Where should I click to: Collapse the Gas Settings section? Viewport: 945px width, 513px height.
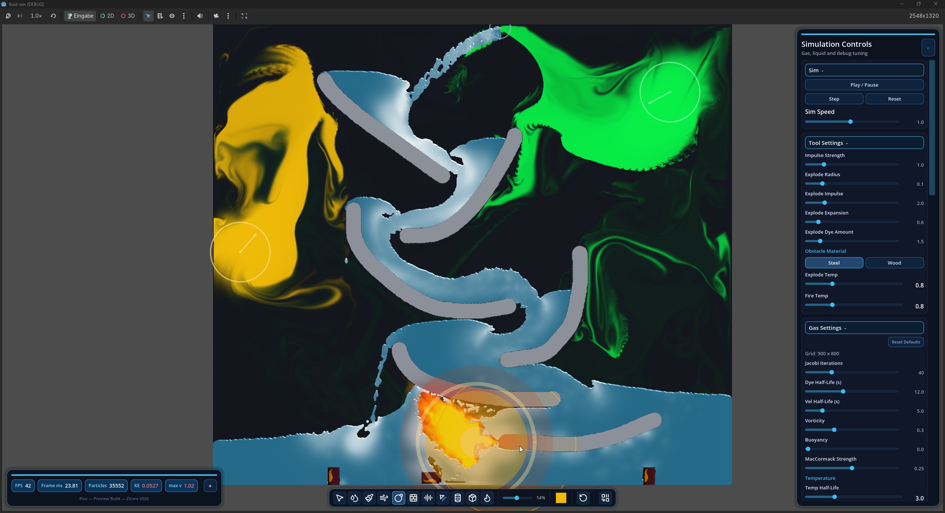click(864, 328)
